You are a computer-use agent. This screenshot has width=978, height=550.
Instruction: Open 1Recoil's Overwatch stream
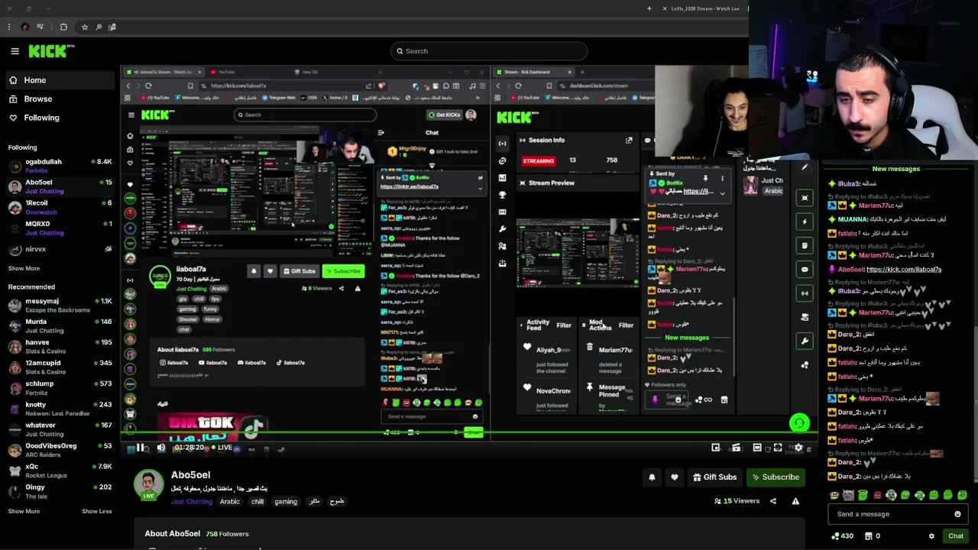click(60, 207)
